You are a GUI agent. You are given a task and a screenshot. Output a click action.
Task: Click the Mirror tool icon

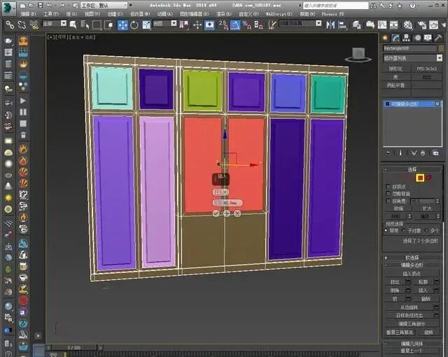pos(330,25)
